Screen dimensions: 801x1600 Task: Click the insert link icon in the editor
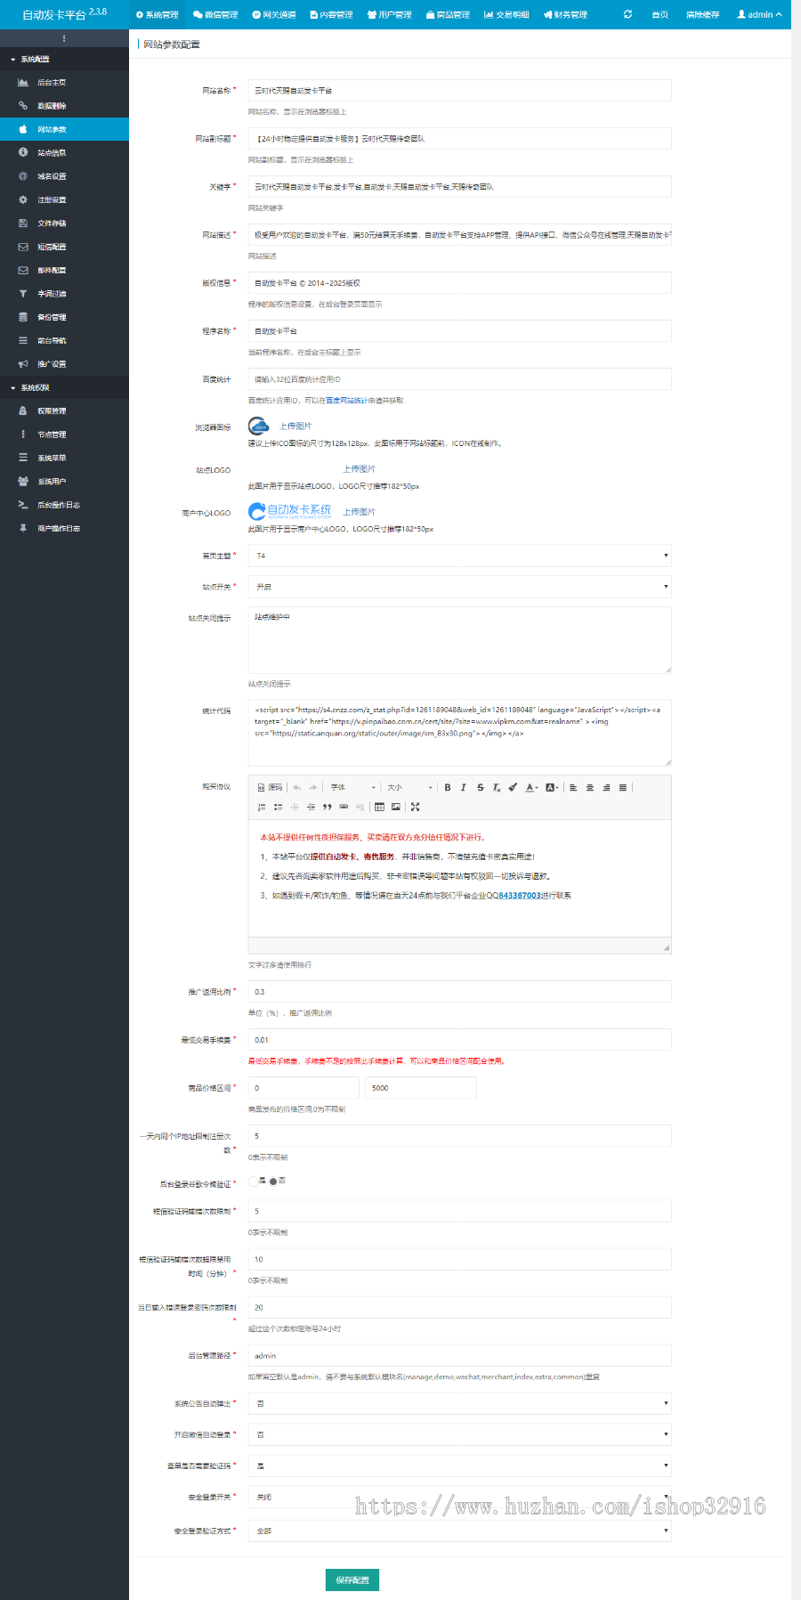pos(344,807)
